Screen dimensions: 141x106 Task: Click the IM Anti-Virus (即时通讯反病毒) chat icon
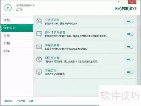39,34
